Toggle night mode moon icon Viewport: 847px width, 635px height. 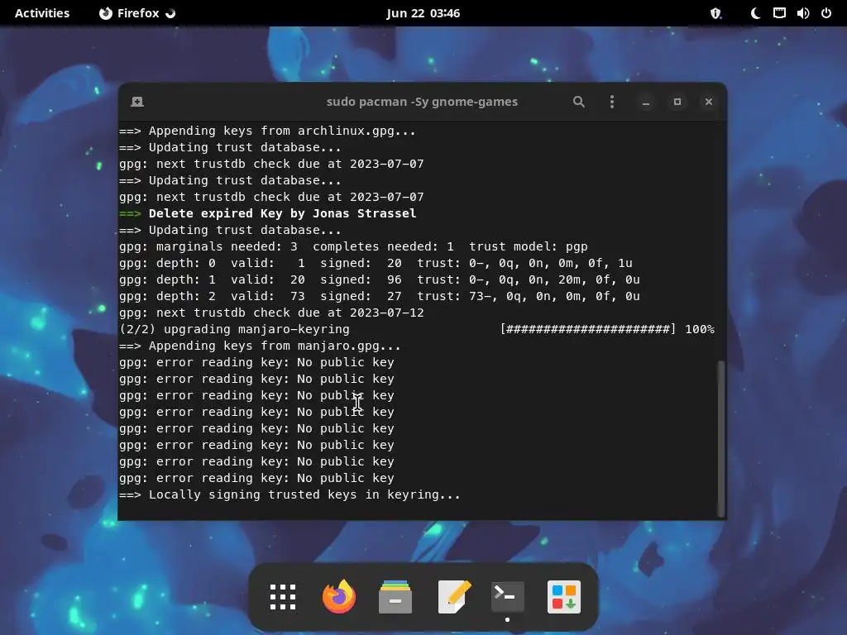(755, 13)
